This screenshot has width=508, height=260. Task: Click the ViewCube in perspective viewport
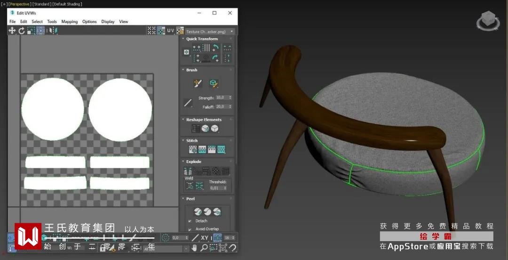tap(488, 21)
